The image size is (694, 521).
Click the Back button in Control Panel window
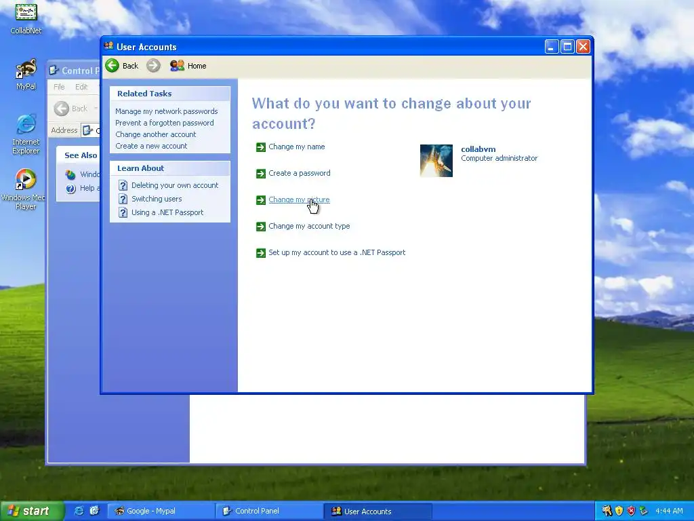[x=71, y=109]
